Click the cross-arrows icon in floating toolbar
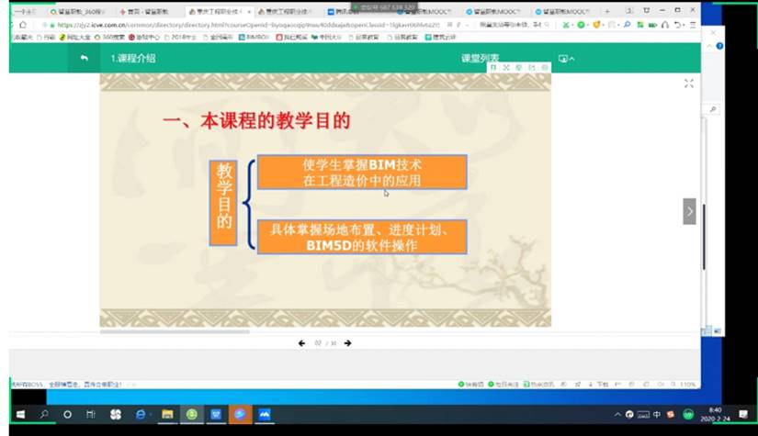 506,68
